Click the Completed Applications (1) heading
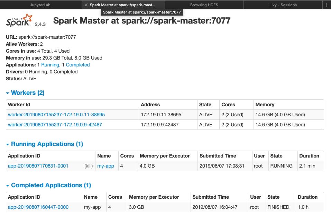The width and height of the screenshot is (331, 215). click(51, 185)
